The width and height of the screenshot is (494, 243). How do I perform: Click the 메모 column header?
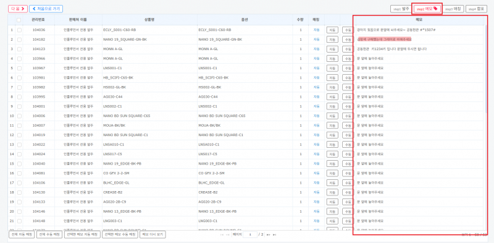[419, 20]
